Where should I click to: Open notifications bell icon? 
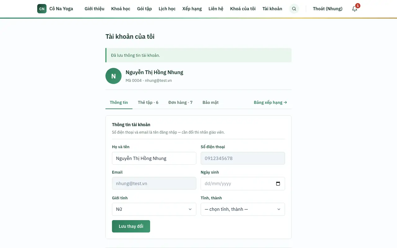coord(355,9)
